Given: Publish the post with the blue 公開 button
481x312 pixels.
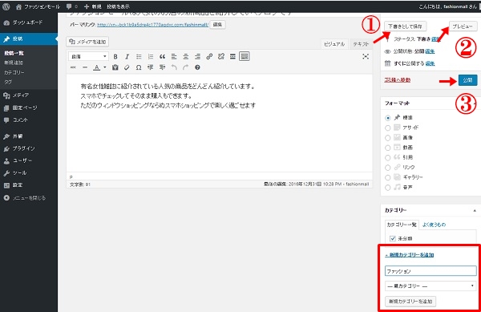Looking at the screenshot, I should (468, 80).
